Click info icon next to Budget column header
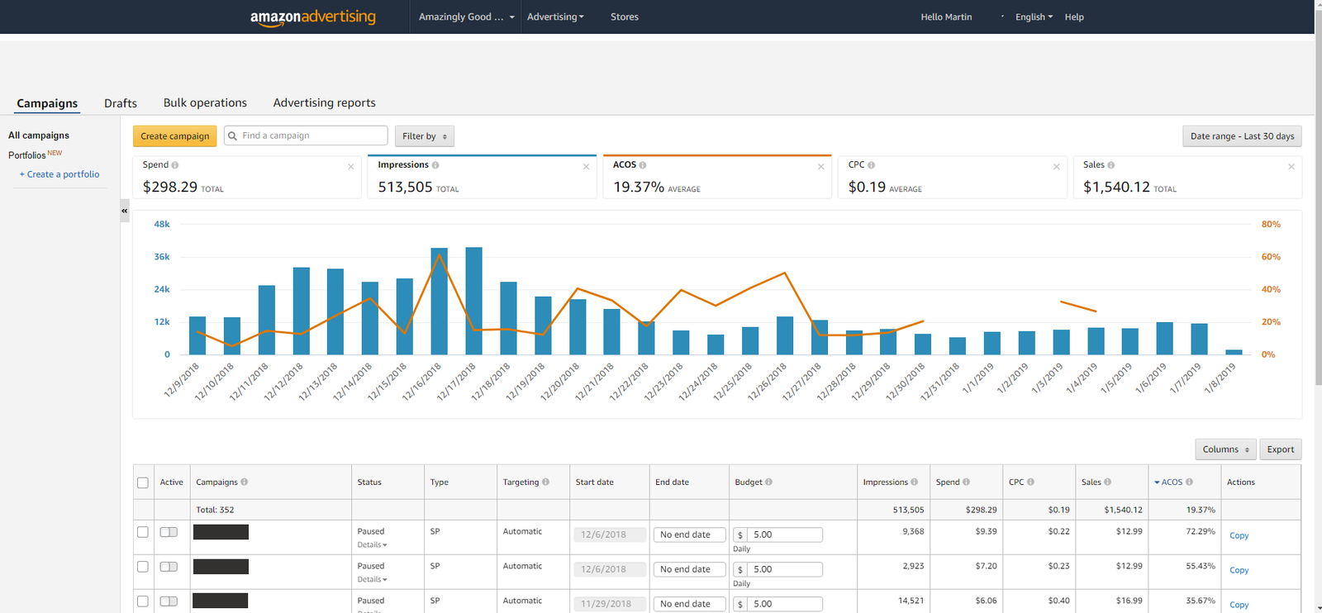Viewport: 1322px width, 613px height. 769,482
